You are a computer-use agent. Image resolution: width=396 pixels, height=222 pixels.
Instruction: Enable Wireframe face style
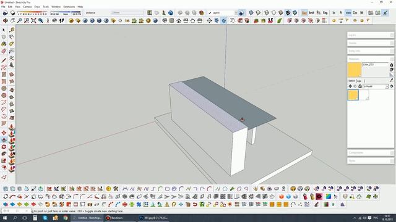(x=267, y=12)
